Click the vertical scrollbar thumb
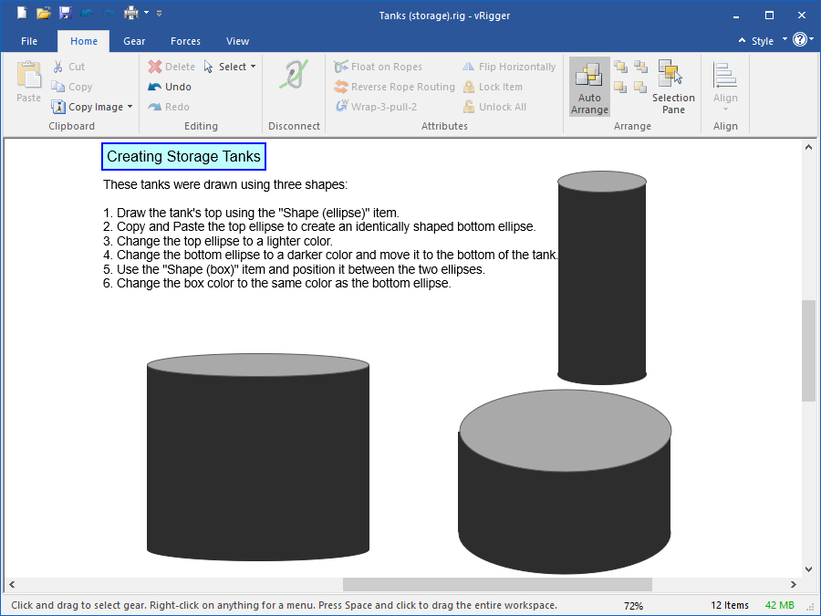The height and width of the screenshot is (616, 821). click(808, 350)
